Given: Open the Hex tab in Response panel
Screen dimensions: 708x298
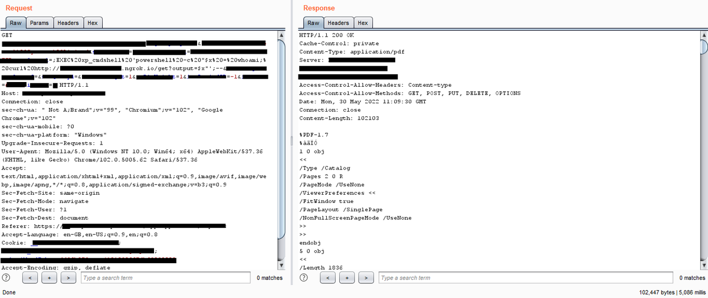Looking at the screenshot, I should (x=363, y=22).
